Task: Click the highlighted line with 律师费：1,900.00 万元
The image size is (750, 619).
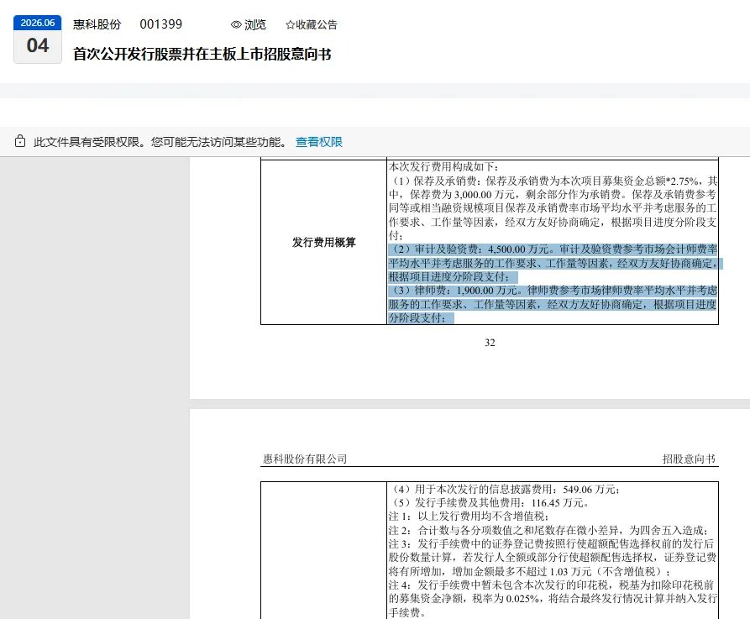Action: [x=553, y=291]
